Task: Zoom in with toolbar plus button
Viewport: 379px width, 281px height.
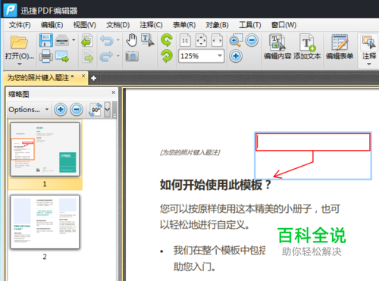Action: [236, 56]
